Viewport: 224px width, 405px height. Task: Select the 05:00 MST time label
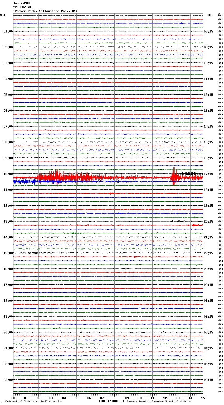coord(8,95)
